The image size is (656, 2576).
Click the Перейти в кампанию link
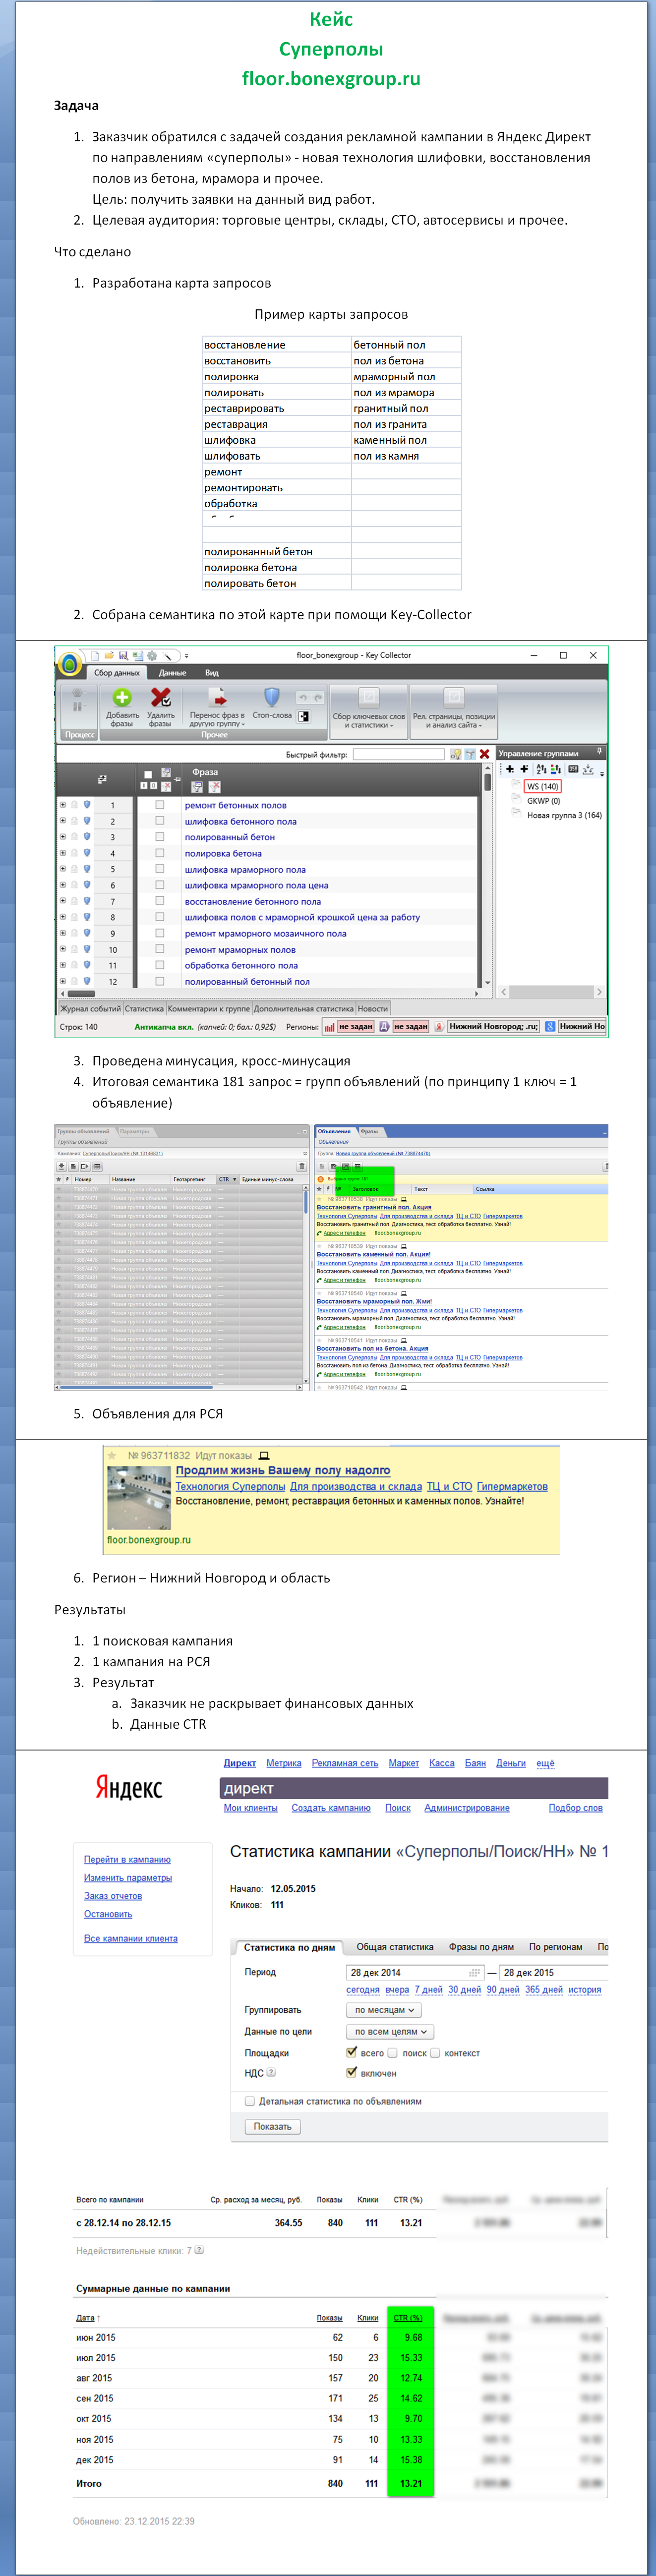[x=127, y=1859]
